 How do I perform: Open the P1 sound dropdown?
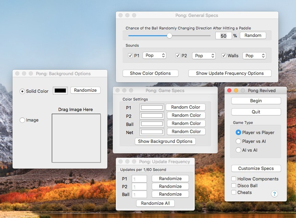(x=154, y=56)
